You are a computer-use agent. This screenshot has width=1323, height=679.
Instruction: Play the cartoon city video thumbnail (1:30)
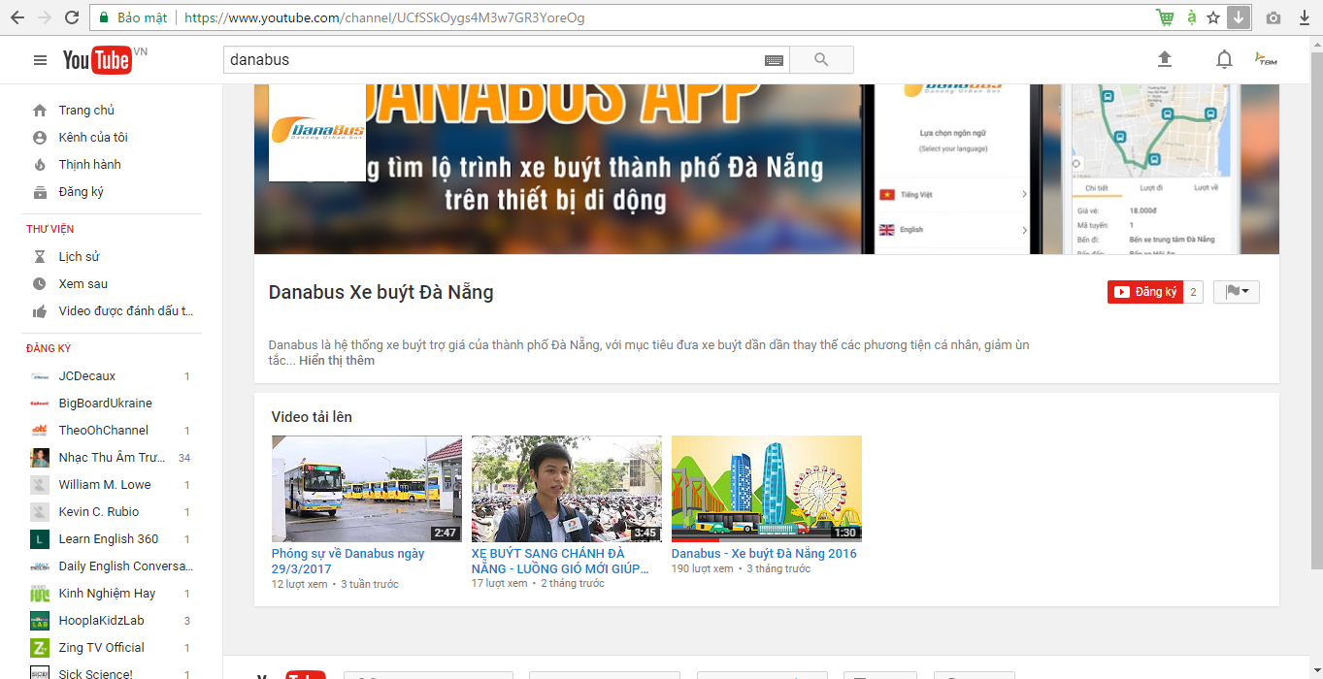[x=767, y=489]
